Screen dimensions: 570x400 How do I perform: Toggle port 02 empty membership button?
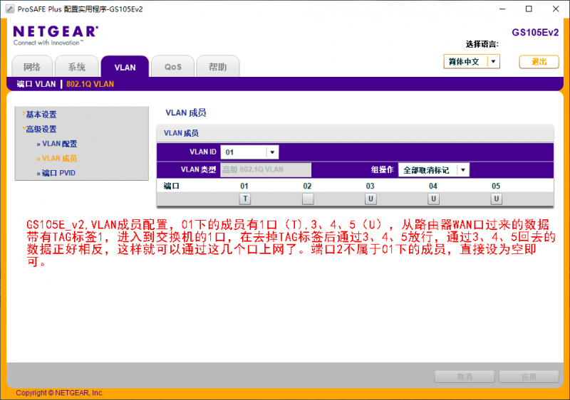point(308,199)
